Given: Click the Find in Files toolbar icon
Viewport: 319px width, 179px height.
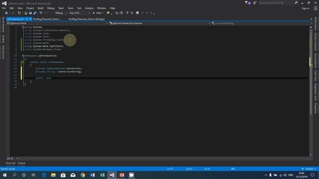Looking at the screenshot, I should point(108,13).
